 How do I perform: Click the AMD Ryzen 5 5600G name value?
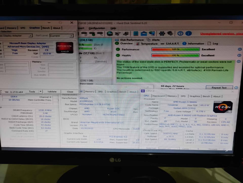click(x=185, y=102)
